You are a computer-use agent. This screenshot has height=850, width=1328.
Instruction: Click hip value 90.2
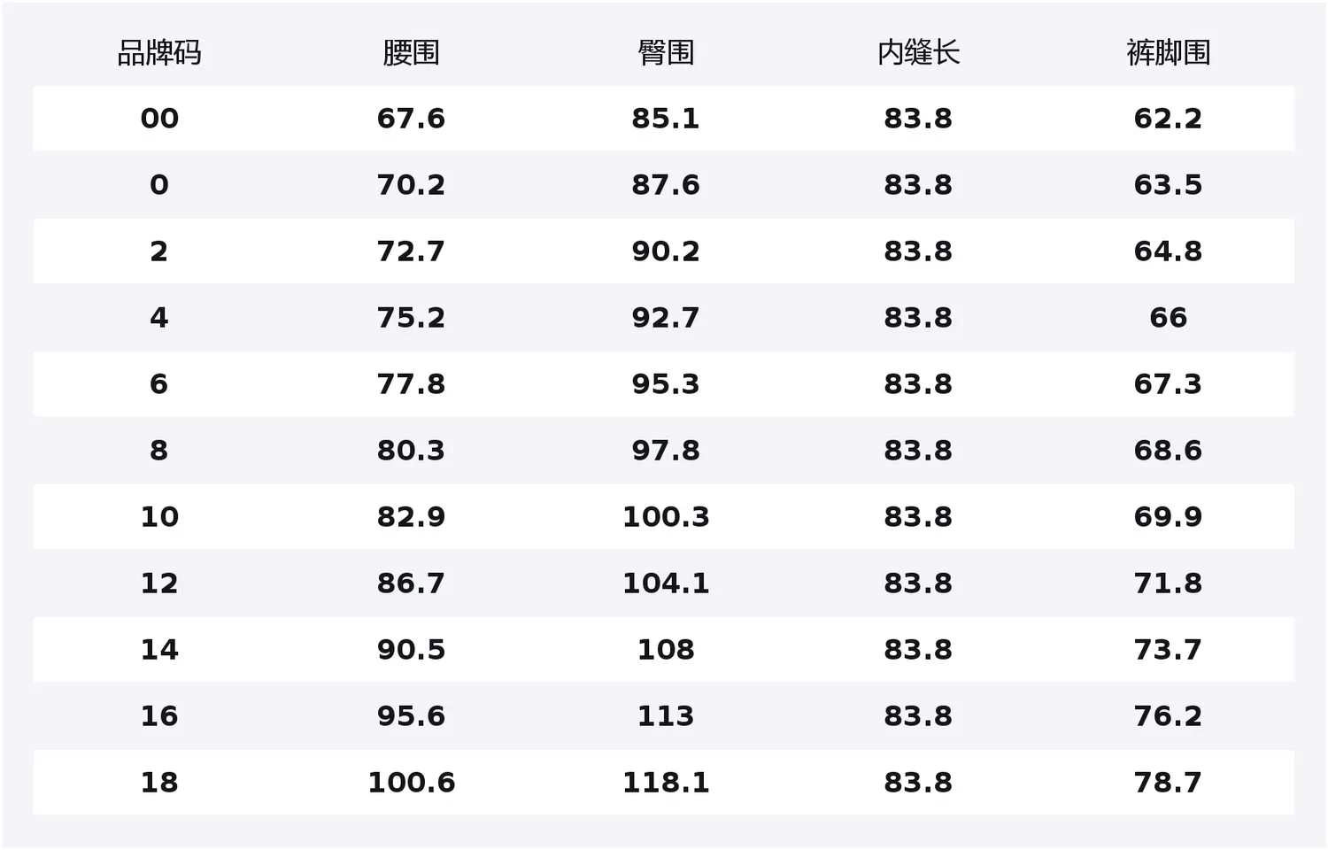pyautogui.click(x=666, y=251)
